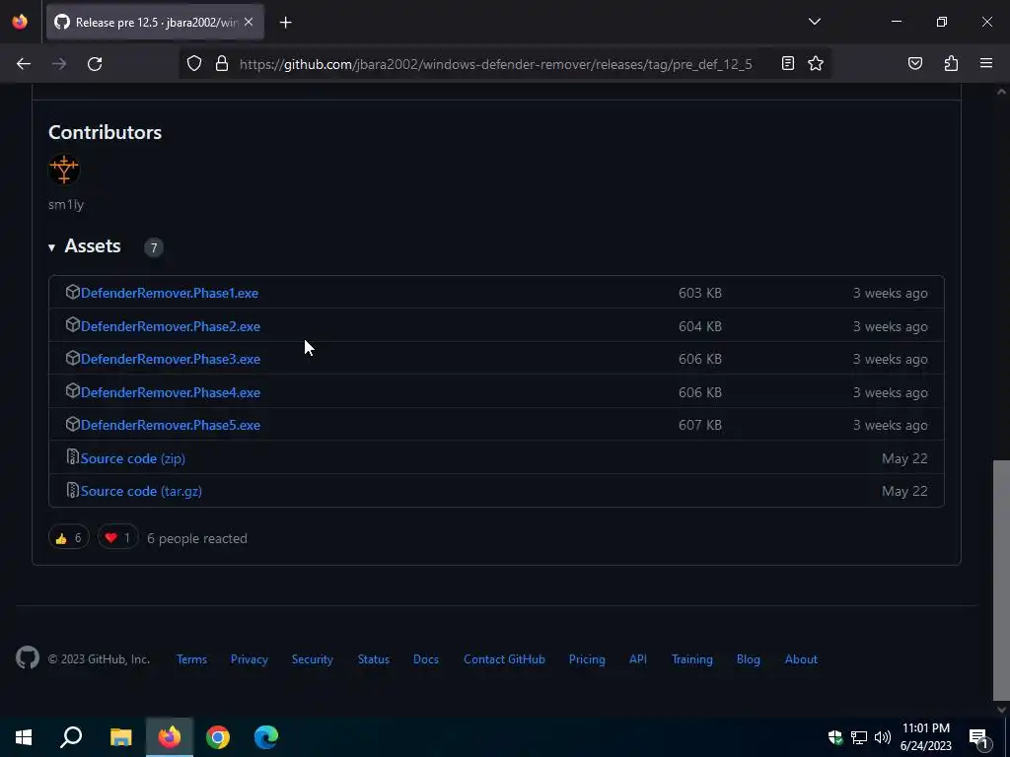Go back to previous page
This screenshot has height=757, width=1010.
(24, 64)
